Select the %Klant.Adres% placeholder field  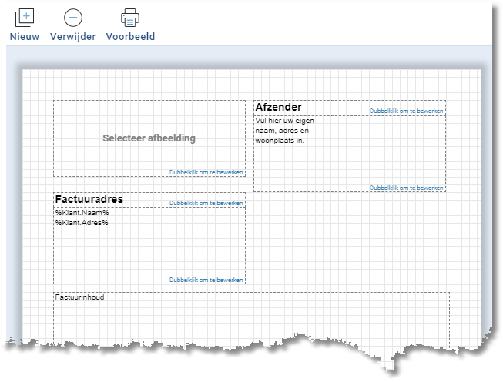(82, 223)
